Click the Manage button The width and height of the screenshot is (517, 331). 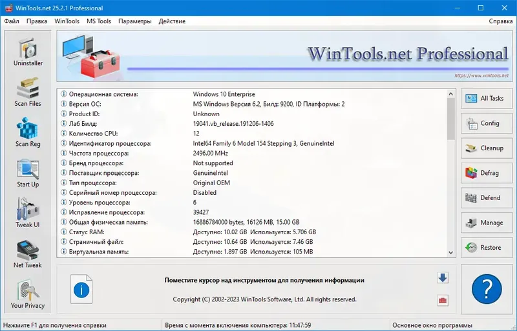pos(487,223)
